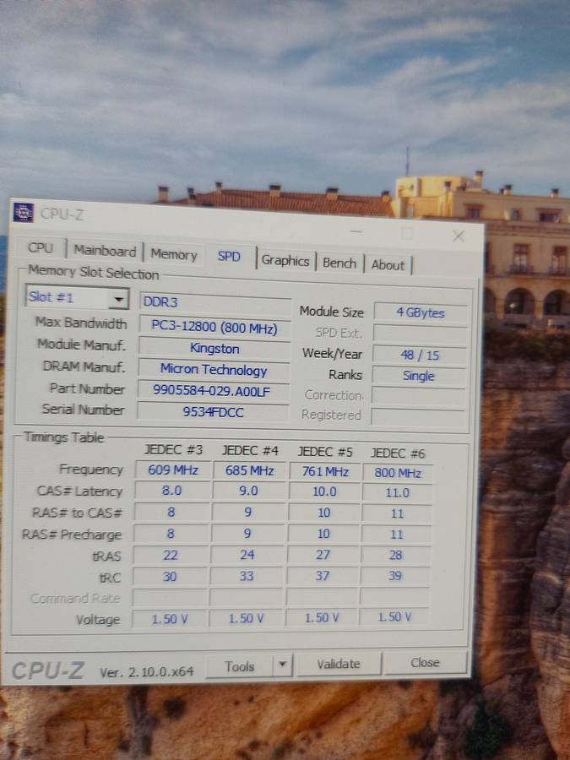Viewport: 570px width, 760px height.
Task: Select the Serial Number field 9534FDCC
Action: click(213, 412)
